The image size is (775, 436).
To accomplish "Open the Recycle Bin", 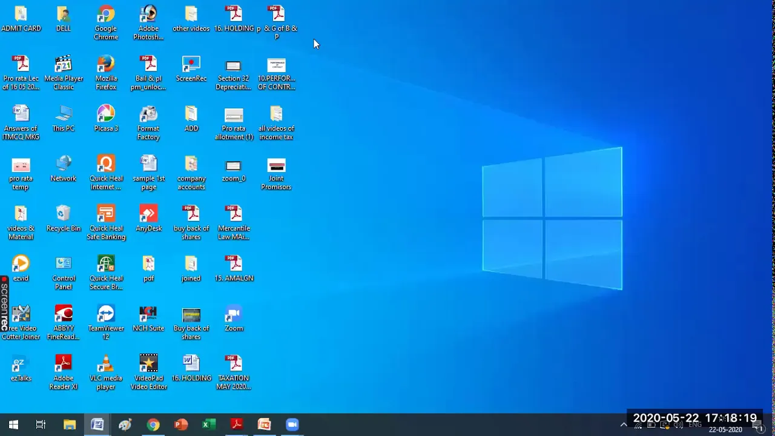I will (64, 219).
